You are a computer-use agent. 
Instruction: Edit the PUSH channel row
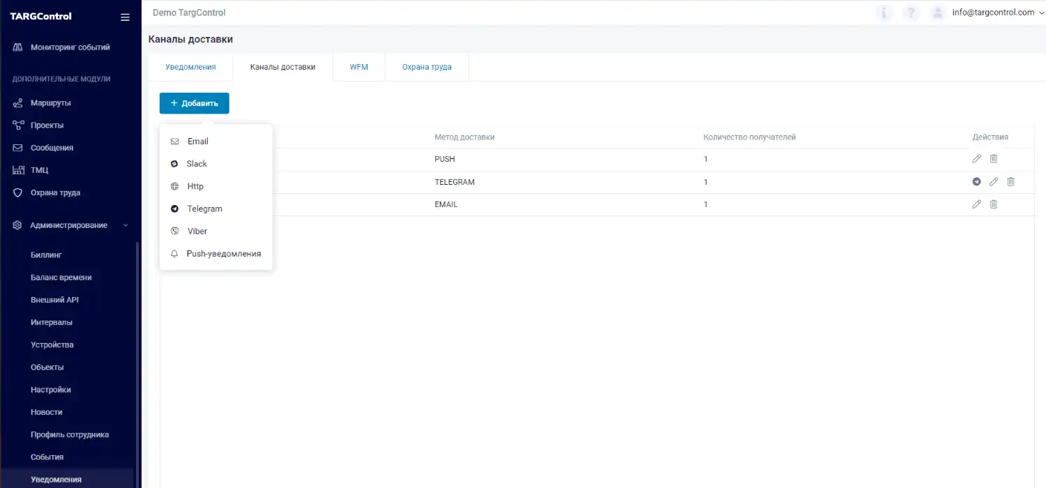[976, 159]
